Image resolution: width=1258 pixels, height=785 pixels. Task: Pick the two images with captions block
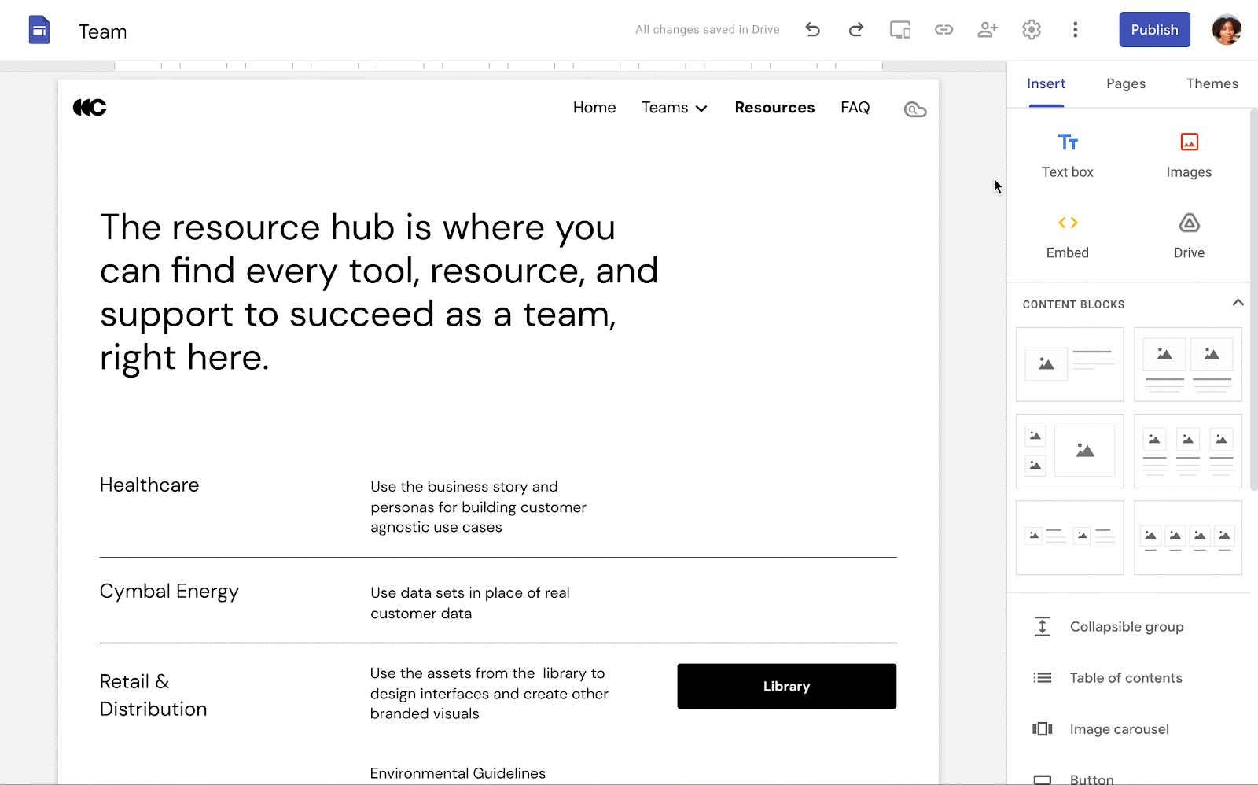[x=1188, y=364]
